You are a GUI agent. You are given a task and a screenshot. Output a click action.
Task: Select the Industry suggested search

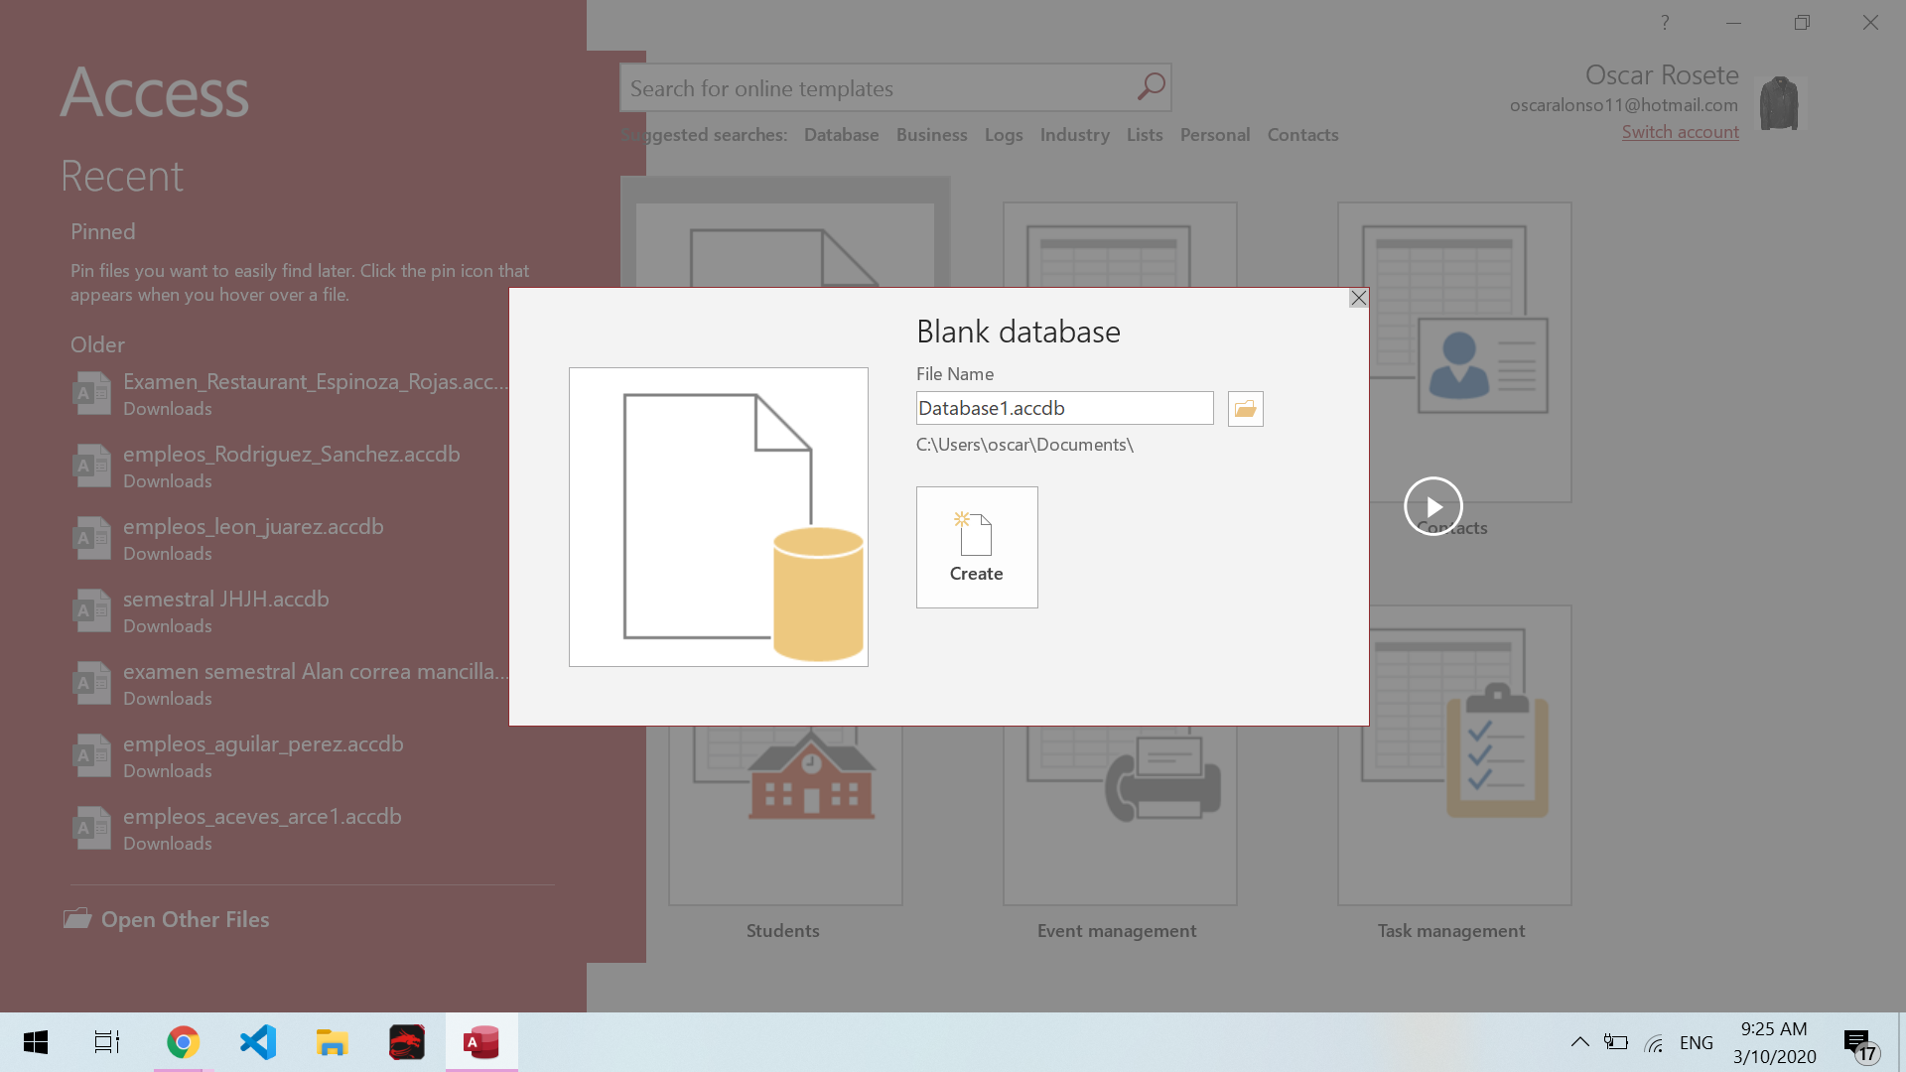(1074, 135)
